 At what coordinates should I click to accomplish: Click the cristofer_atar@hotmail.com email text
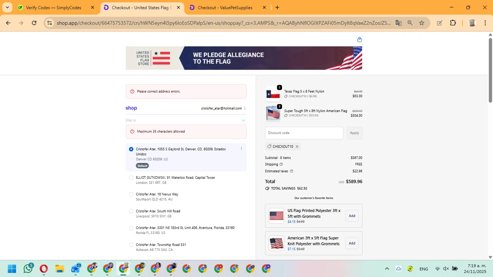point(221,108)
